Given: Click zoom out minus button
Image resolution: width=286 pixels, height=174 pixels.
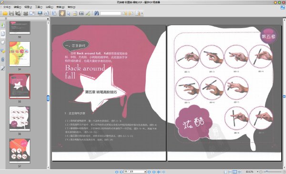Looking at the screenshot, I should pyautogui.click(x=261, y=172).
